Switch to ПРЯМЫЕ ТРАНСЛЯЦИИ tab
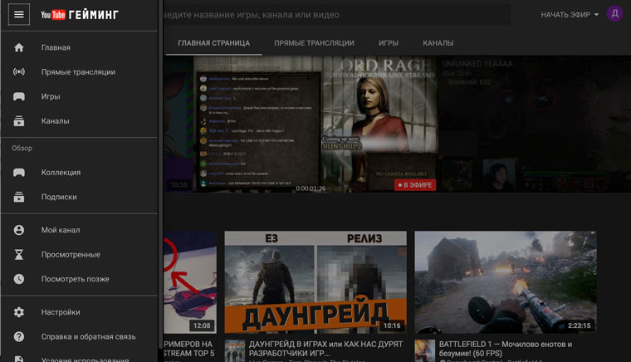Viewport: 631px width, 362px height. point(315,43)
